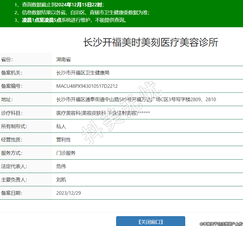The height and width of the screenshot is (226, 243).
Task: Click the notice about 2024年12月15日22时 data cutoff
Action: 59,5
